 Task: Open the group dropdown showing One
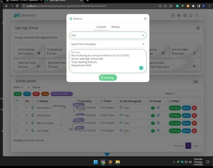coord(108,36)
